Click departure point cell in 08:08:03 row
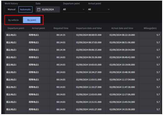Image resolution: width=164 pixels, height=116 pixels. point(16,35)
